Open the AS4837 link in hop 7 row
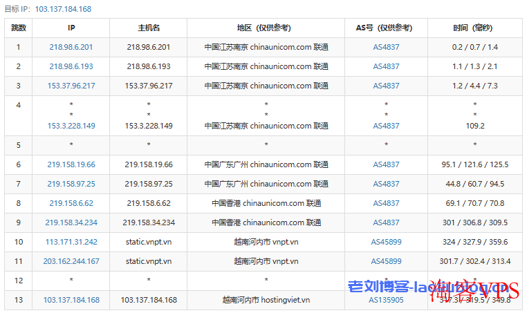 (386, 184)
